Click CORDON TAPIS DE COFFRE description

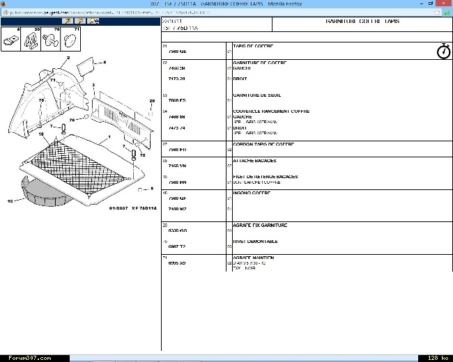click(x=263, y=144)
